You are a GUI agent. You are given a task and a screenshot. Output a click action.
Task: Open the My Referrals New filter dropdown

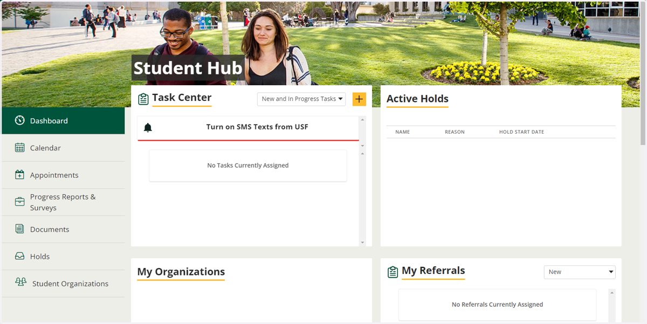580,272
